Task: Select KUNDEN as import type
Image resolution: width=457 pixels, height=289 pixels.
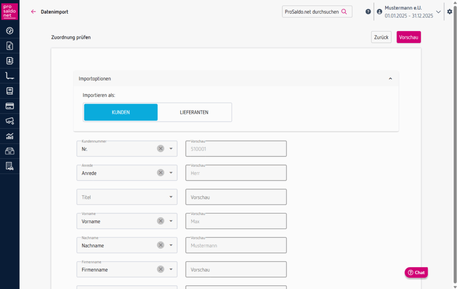Action: coord(121,112)
